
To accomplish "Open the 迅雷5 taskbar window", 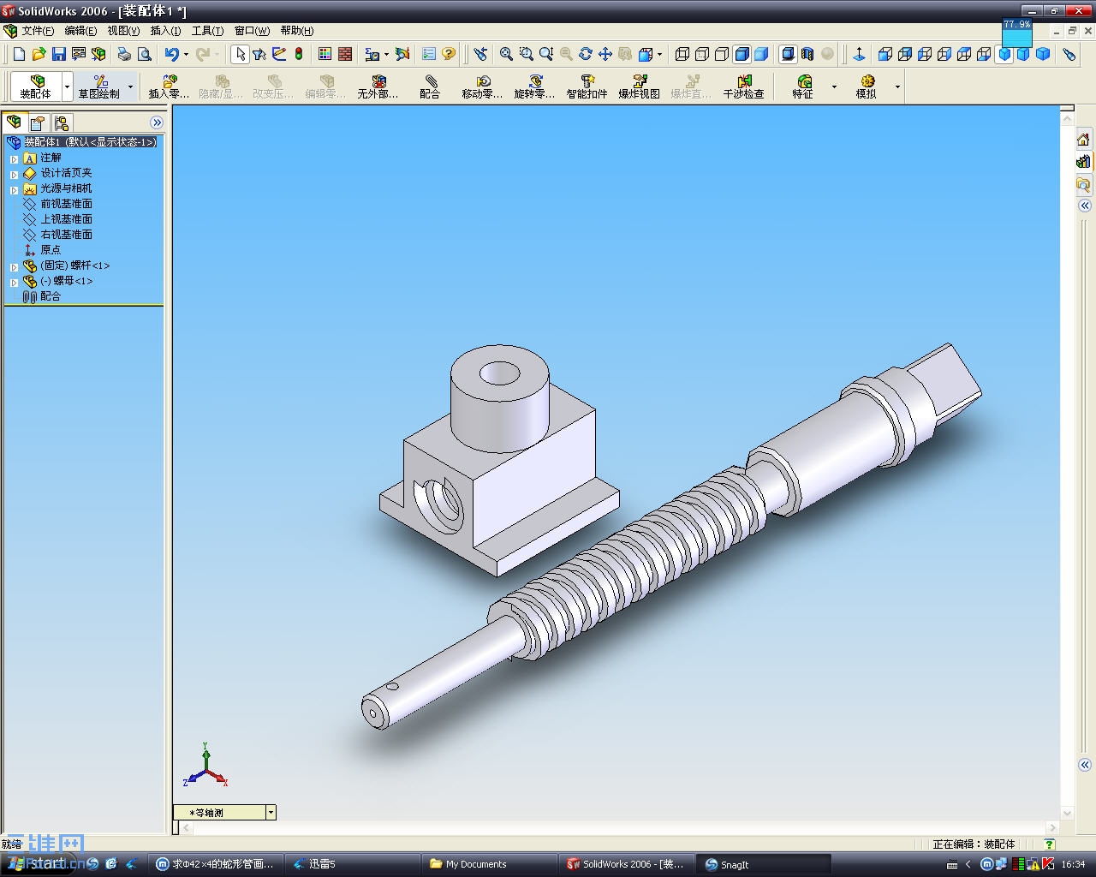I will point(352,864).
